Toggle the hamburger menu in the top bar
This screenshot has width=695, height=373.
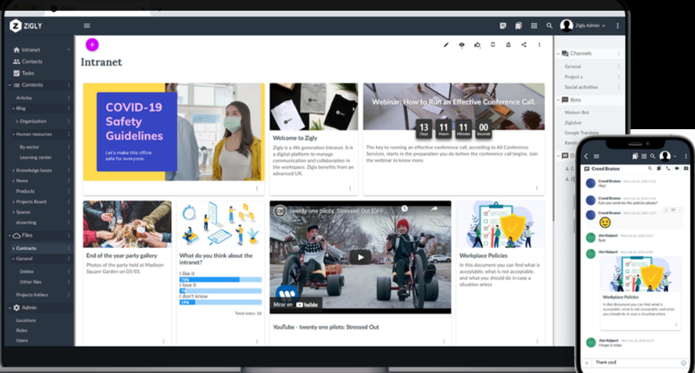(x=87, y=26)
